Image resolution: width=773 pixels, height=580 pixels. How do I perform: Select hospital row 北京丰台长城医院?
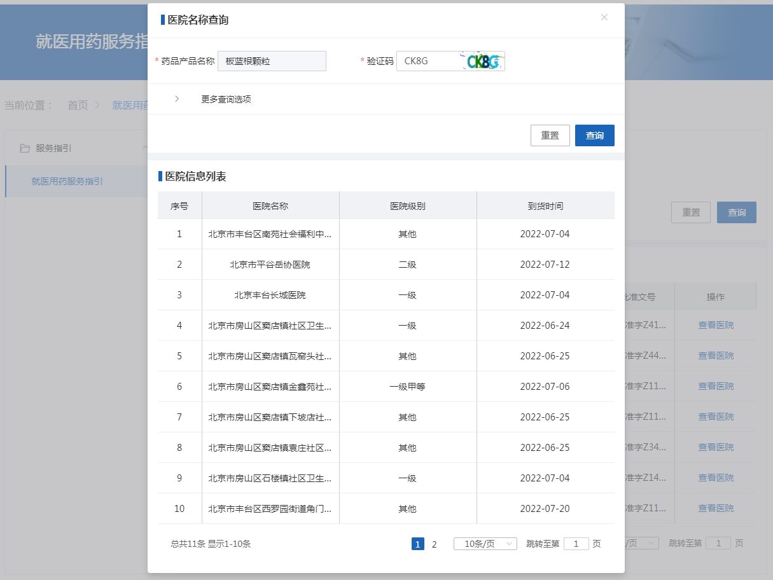(x=269, y=294)
